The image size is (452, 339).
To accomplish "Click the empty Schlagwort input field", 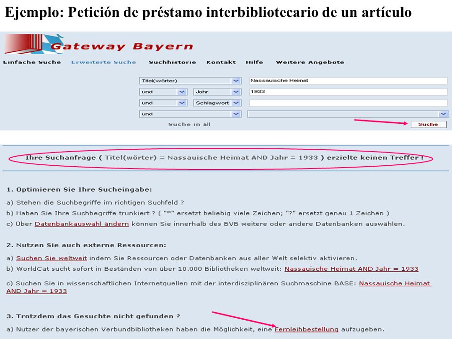I will [348, 103].
